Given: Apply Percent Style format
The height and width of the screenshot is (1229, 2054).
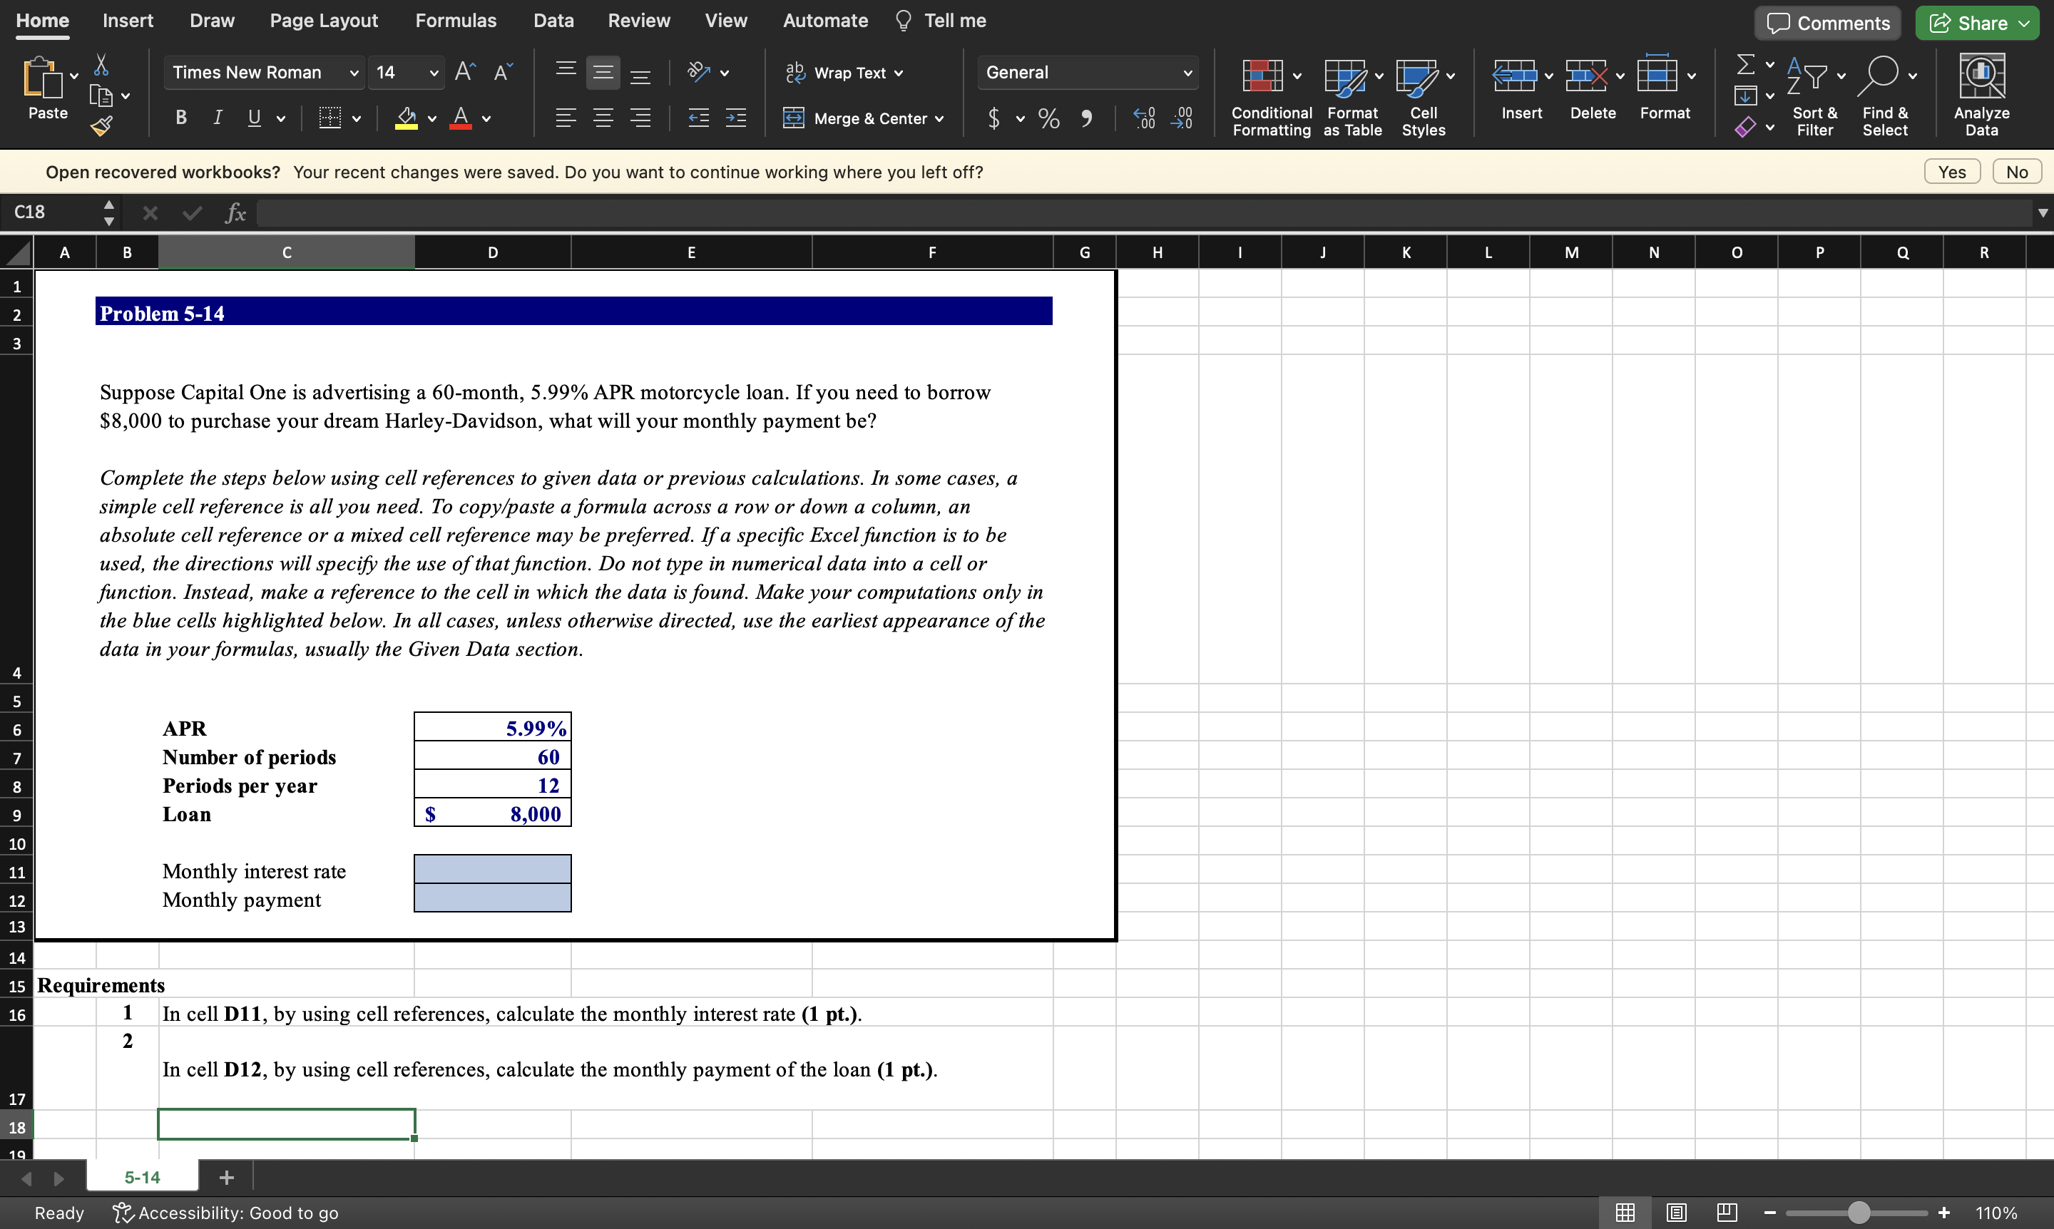Looking at the screenshot, I should pos(1049,118).
